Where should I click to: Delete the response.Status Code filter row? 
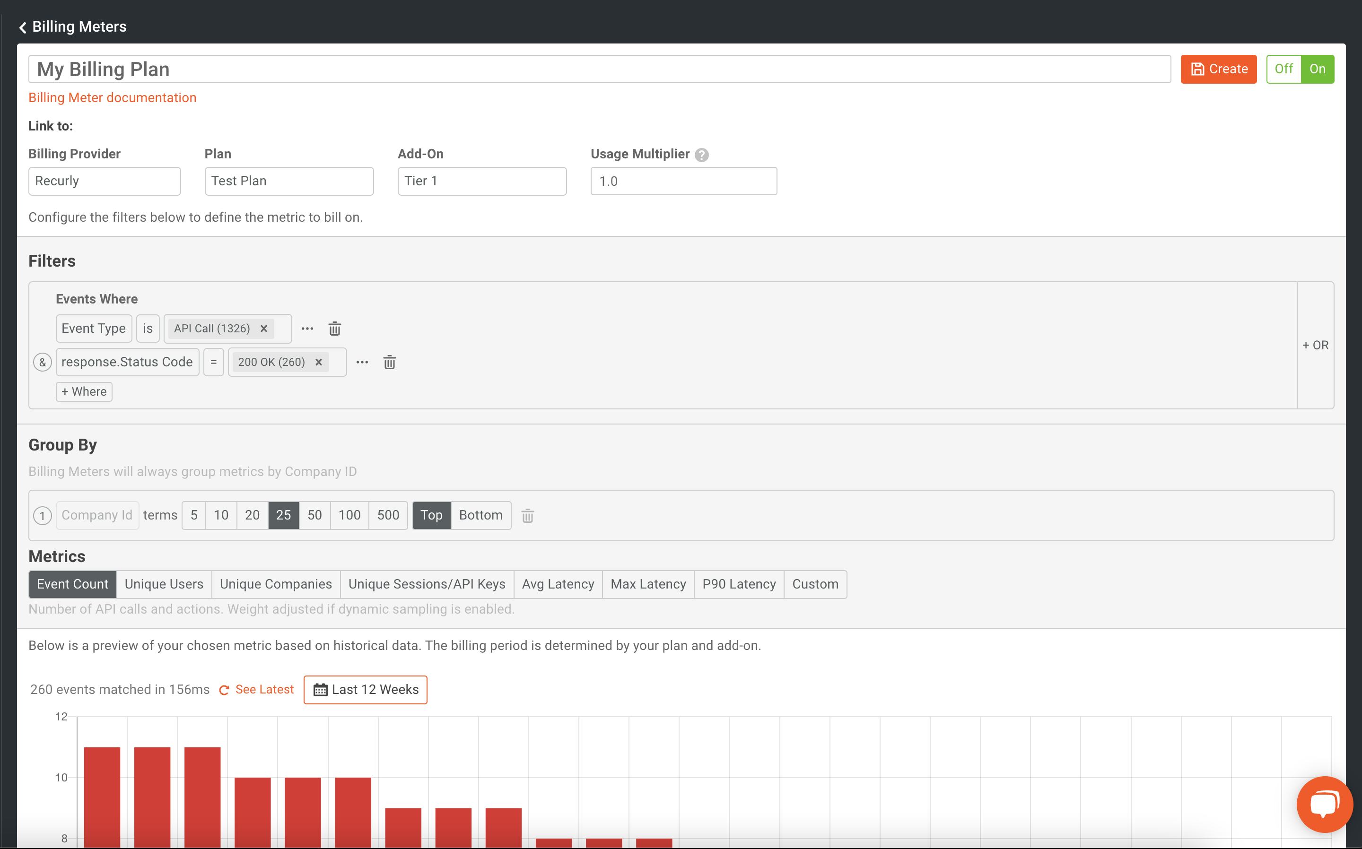[x=390, y=362]
